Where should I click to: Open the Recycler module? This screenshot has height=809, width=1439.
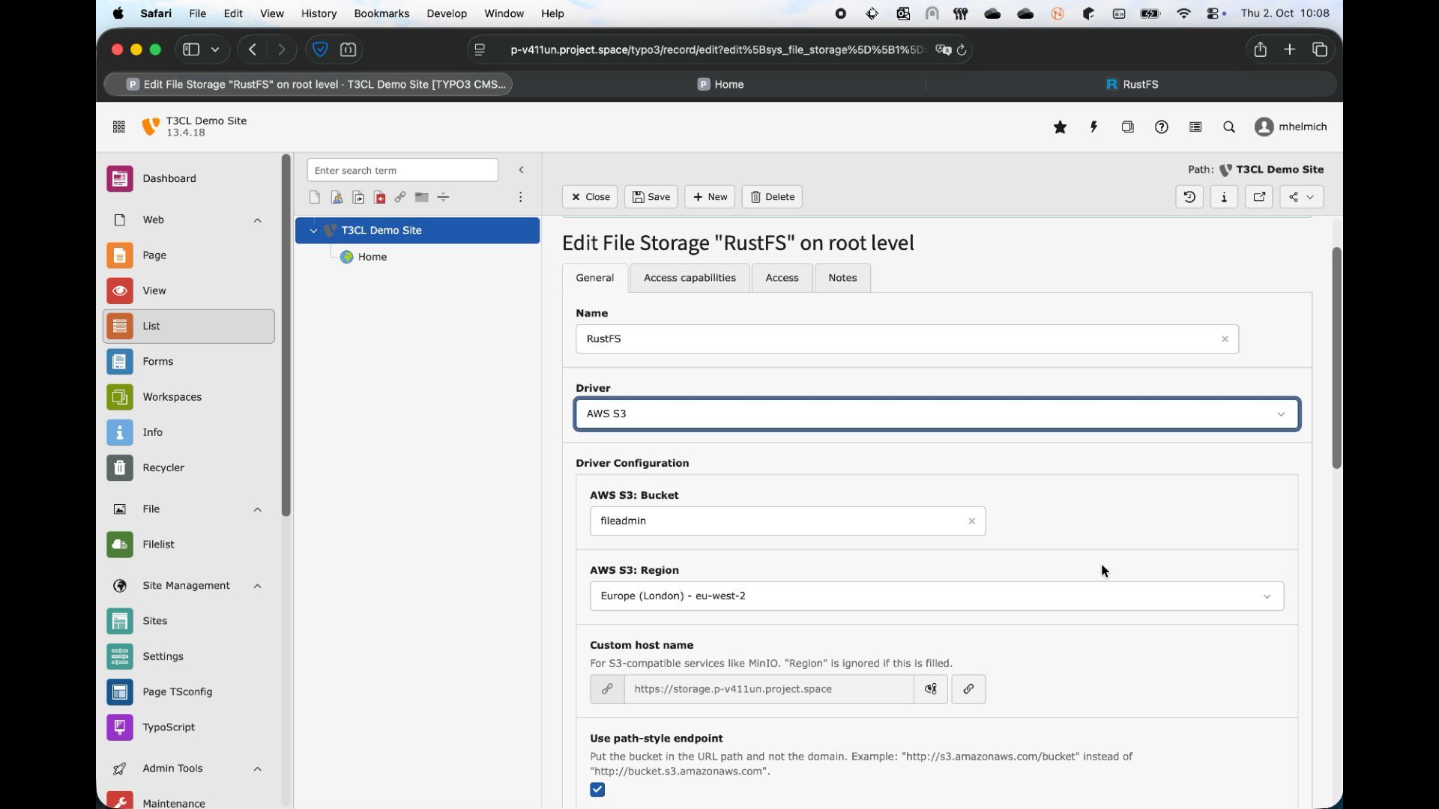click(x=163, y=467)
